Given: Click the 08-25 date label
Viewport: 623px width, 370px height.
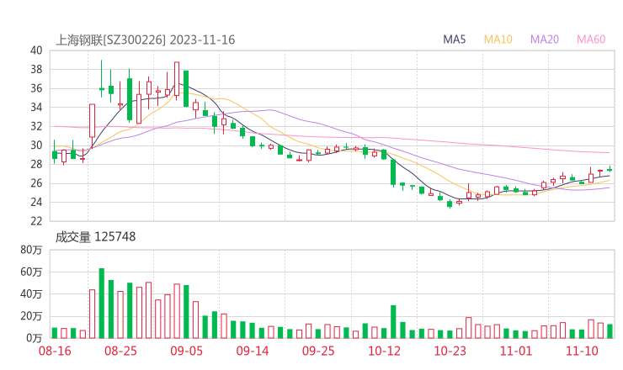Looking at the screenshot, I should [120, 351].
